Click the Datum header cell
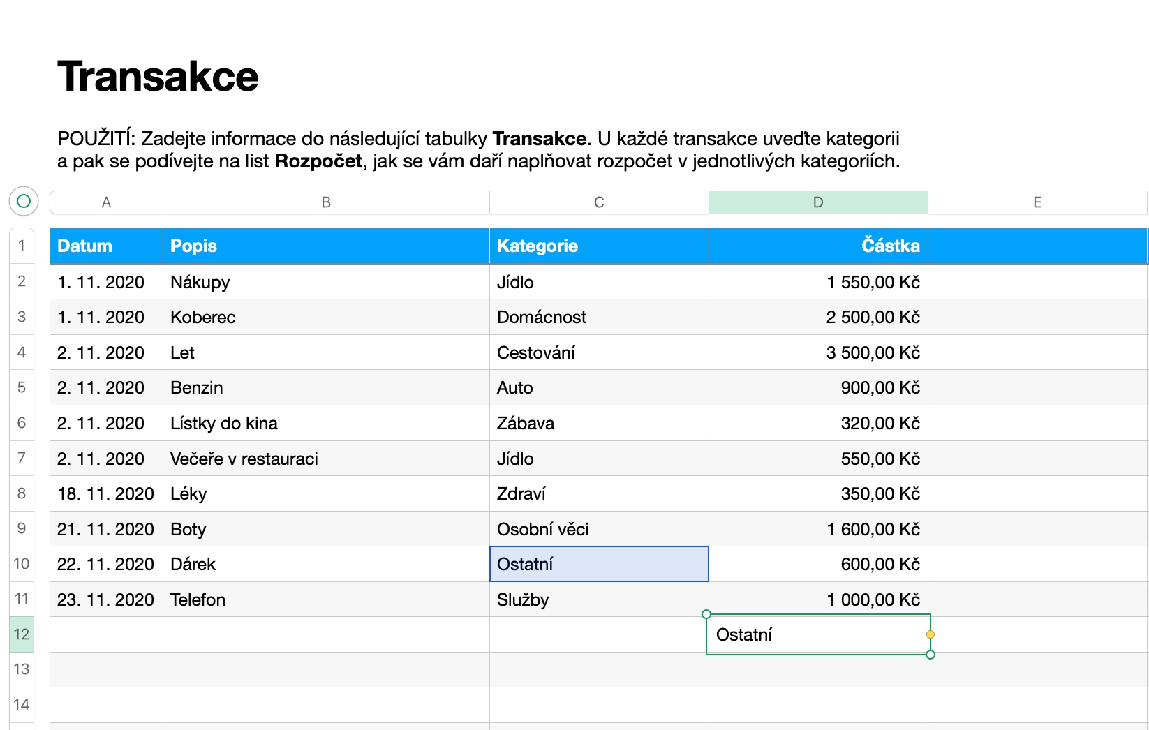The height and width of the screenshot is (730, 1149). (106, 246)
